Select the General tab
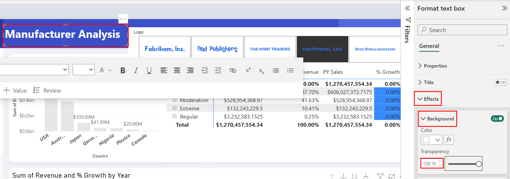 pos(429,46)
